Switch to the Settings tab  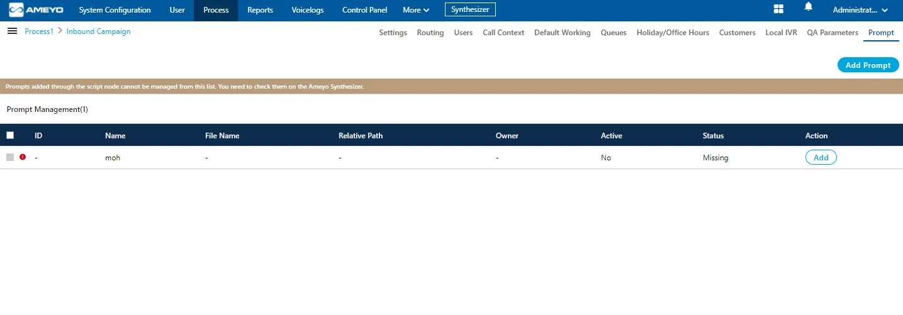pos(393,33)
